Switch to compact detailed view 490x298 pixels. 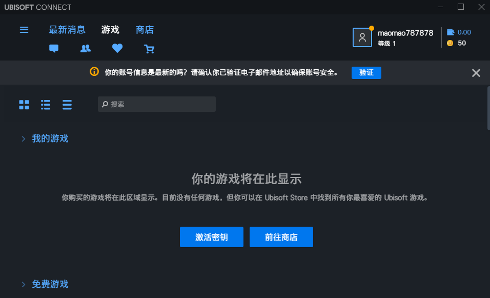tap(67, 104)
